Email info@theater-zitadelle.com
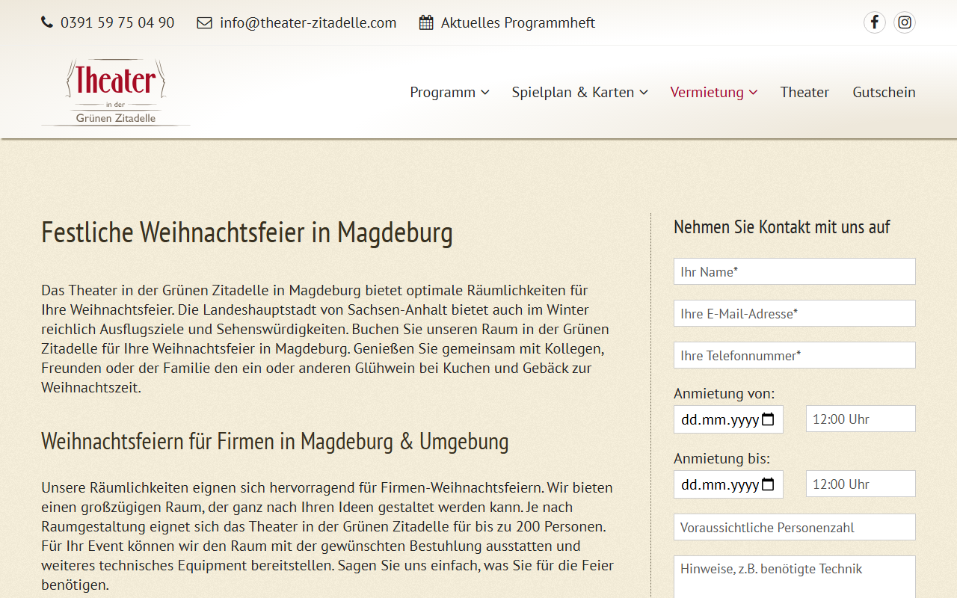The width and height of the screenshot is (957, 598). (308, 22)
